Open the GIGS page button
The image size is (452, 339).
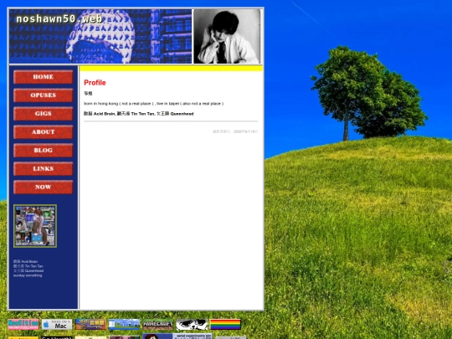(x=44, y=114)
